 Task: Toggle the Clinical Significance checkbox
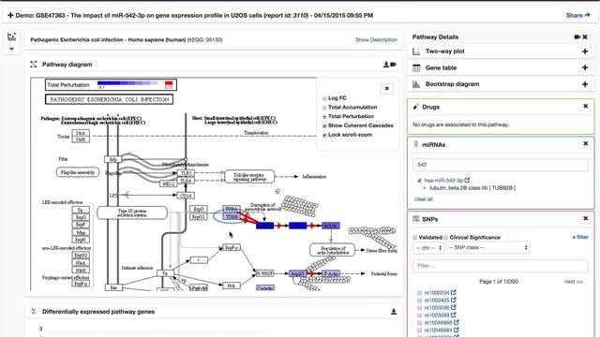(446, 238)
